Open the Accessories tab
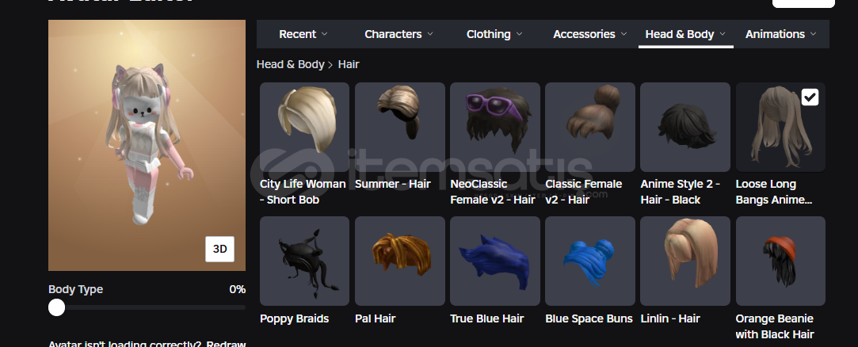The image size is (858, 347). pos(590,34)
